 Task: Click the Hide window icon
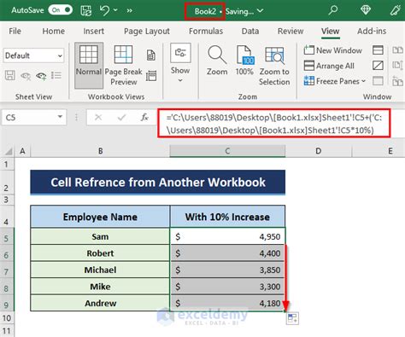(x=378, y=66)
